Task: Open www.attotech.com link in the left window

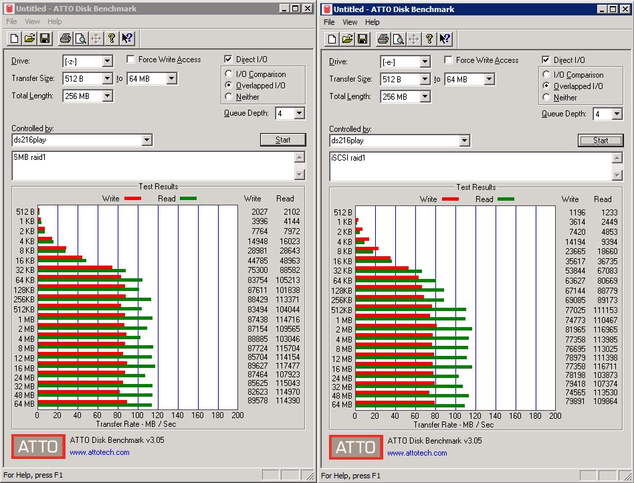Action: pos(100,452)
